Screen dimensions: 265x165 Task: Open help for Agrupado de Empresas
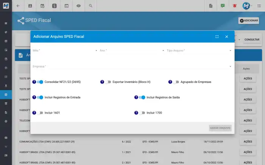click(170, 82)
